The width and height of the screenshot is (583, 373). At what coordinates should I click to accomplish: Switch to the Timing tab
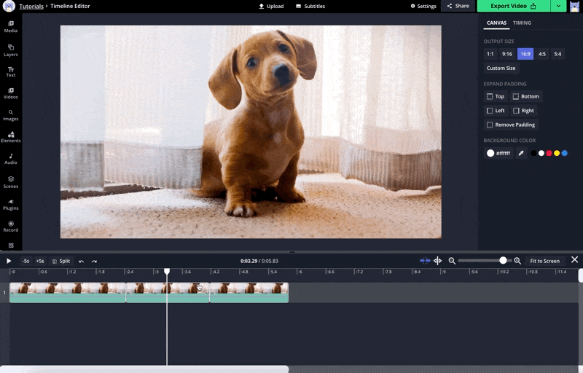522,23
